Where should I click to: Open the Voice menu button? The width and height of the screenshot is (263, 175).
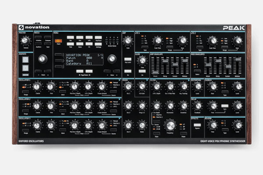80,44
